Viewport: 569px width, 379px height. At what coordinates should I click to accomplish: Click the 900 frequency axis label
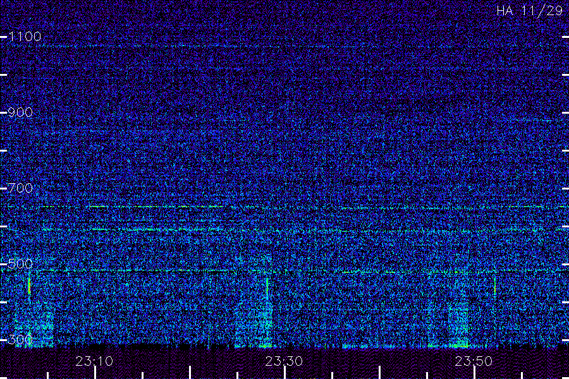coord(20,112)
